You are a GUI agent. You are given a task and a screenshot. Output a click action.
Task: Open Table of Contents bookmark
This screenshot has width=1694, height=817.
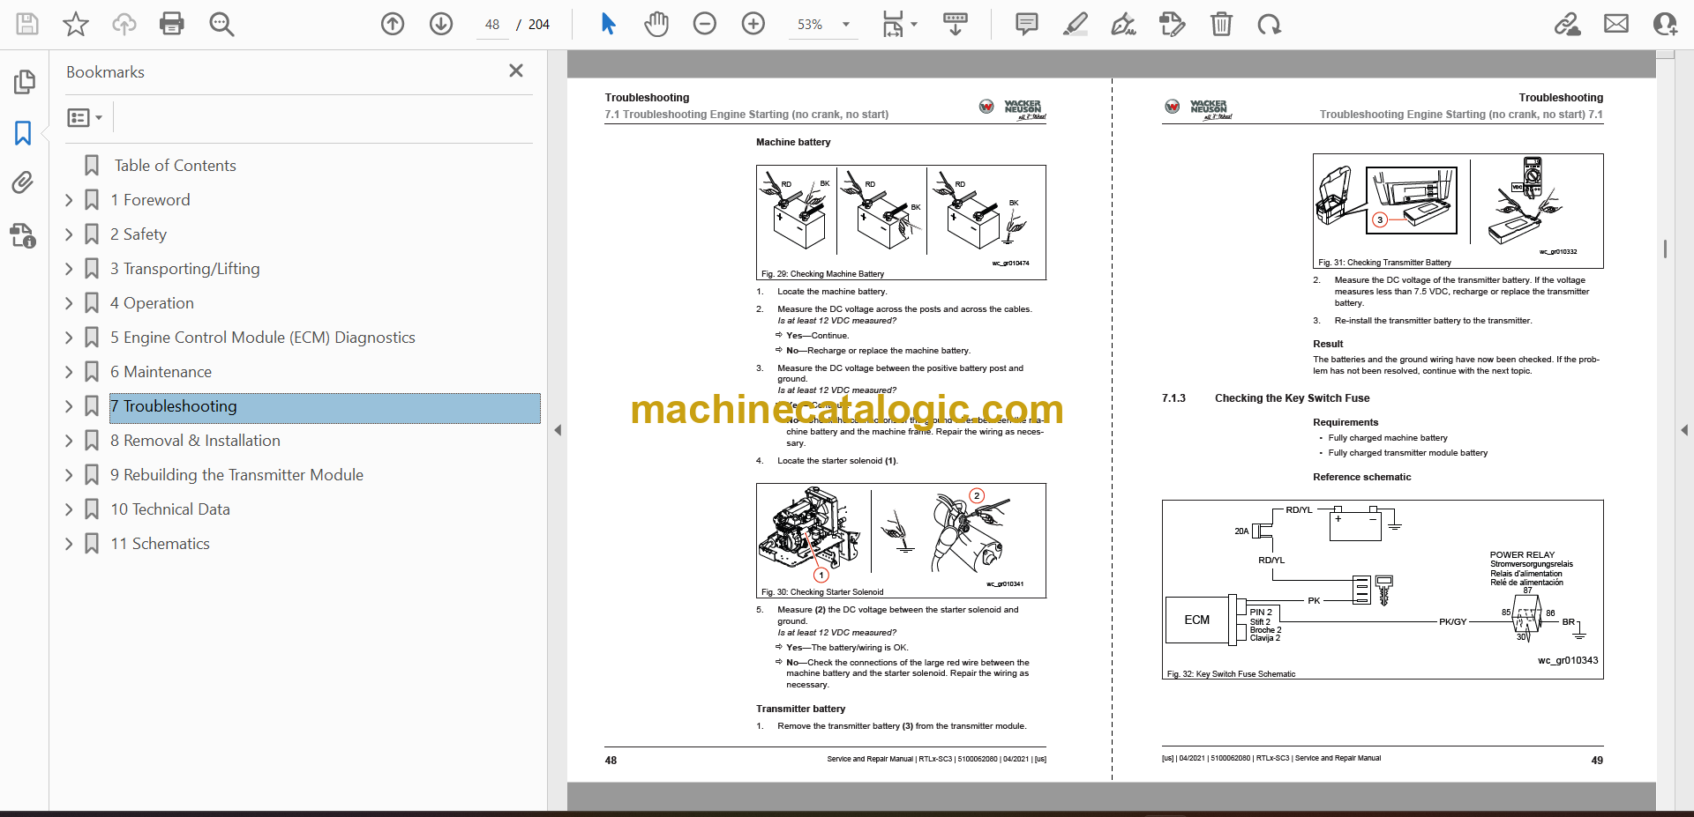pyautogui.click(x=175, y=166)
